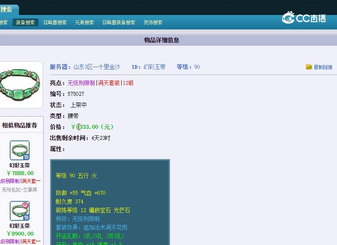Open the 装备搜索 tab

tap(25, 22)
